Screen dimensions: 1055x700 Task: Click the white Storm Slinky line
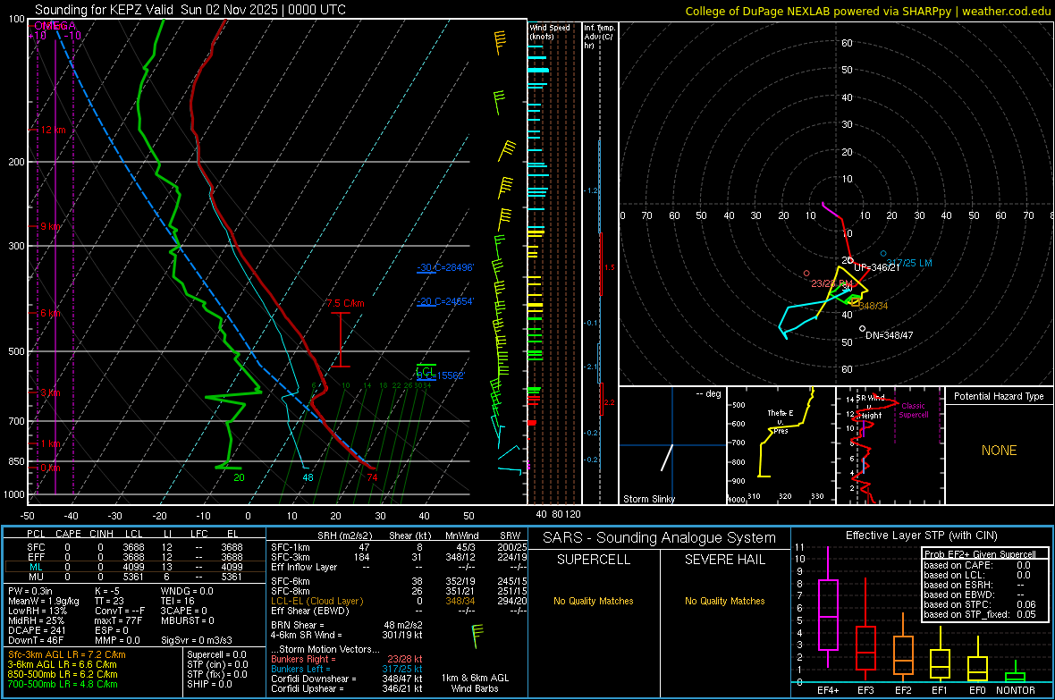click(x=667, y=458)
